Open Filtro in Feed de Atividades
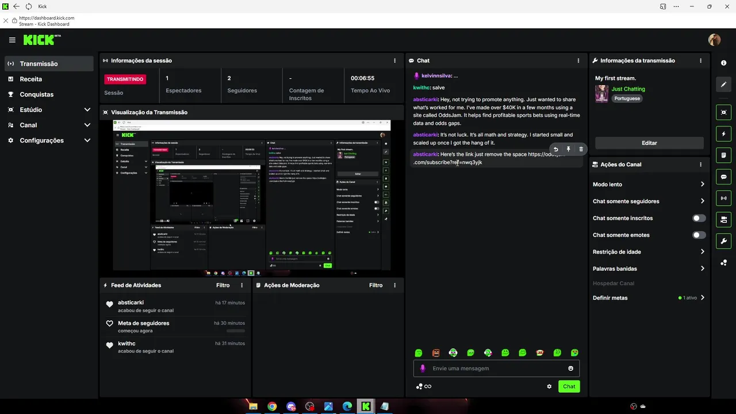 (223, 285)
